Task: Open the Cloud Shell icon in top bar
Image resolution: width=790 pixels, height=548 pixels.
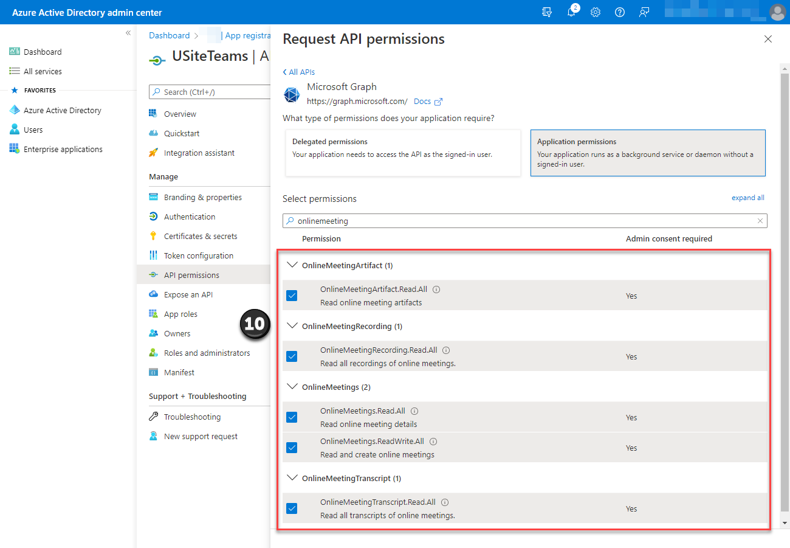Action: tap(547, 12)
